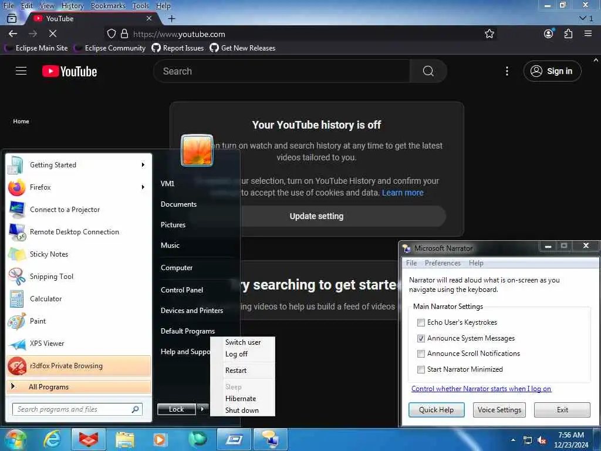Open the Extensions puzzle icon
Screen dimensions: 601x451
(568, 33)
